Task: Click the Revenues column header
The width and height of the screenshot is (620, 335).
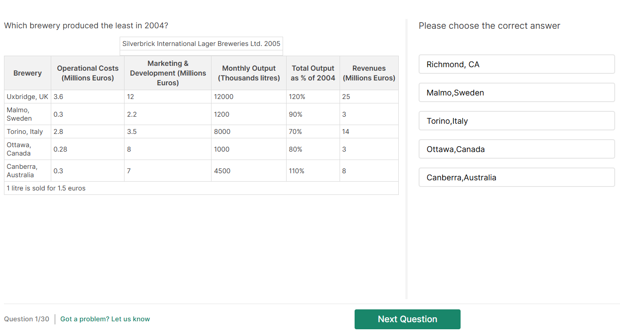Action: [x=369, y=73]
